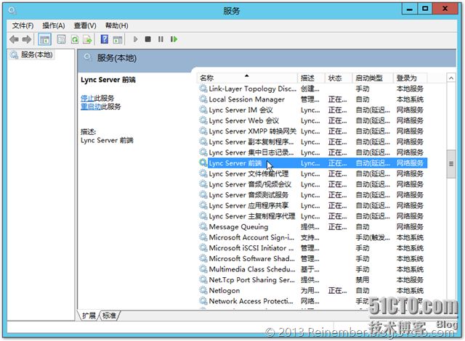The height and width of the screenshot is (341, 465).
Task: Select the Multimedia Class Schedu... service
Action: tap(312, 270)
